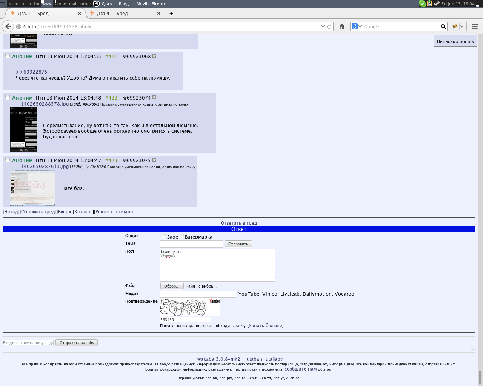
Task: Tick the checkbox for post #421
Action: pyautogui.click(x=8, y=56)
